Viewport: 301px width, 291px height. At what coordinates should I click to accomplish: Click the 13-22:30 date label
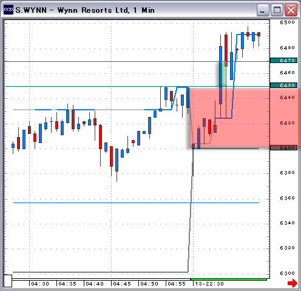(x=209, y=284)
